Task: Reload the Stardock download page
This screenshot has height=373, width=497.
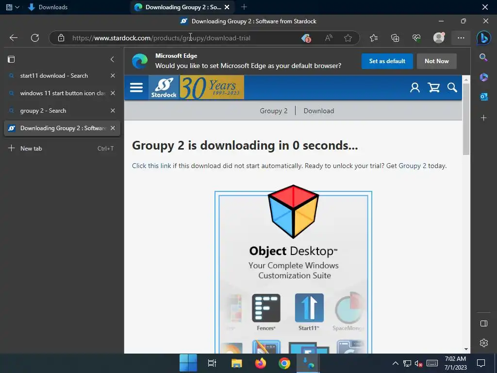Action: point(35,38)
